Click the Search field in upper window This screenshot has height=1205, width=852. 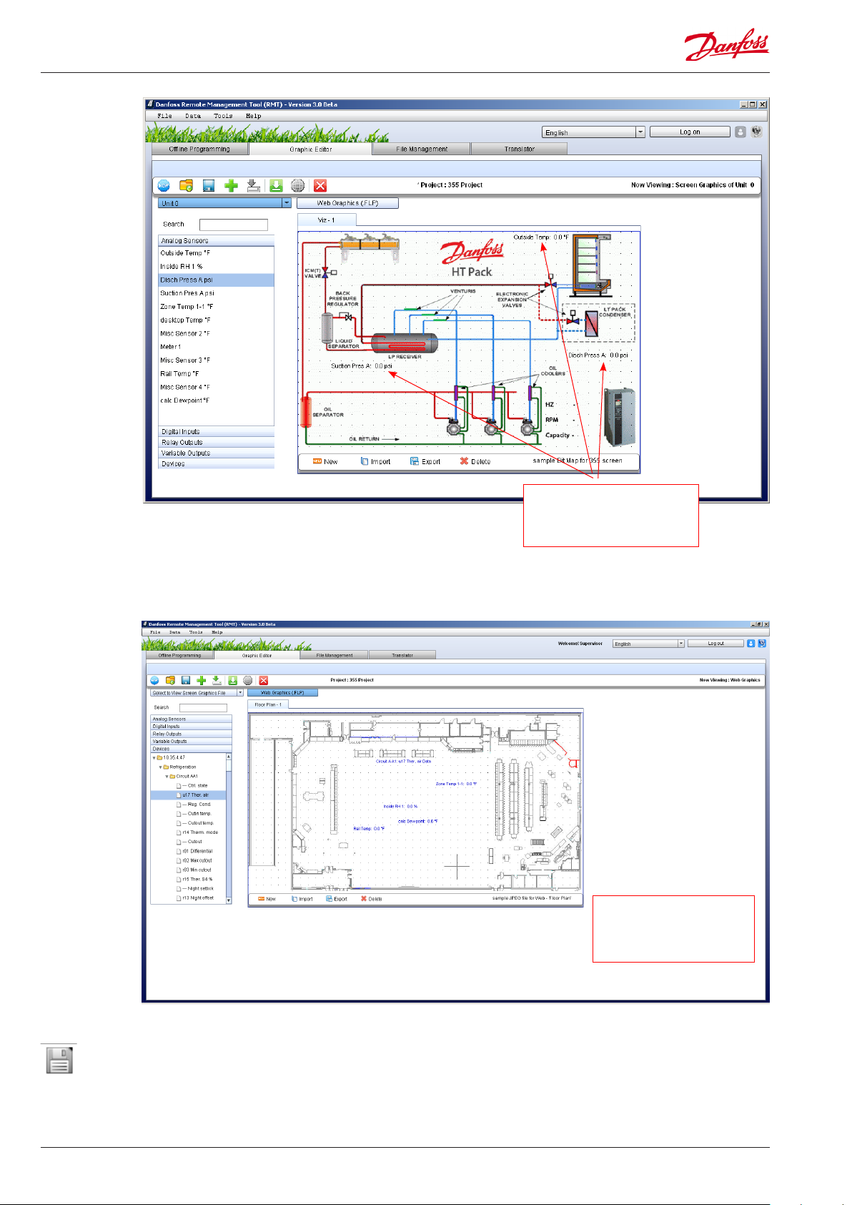point(233,225)
